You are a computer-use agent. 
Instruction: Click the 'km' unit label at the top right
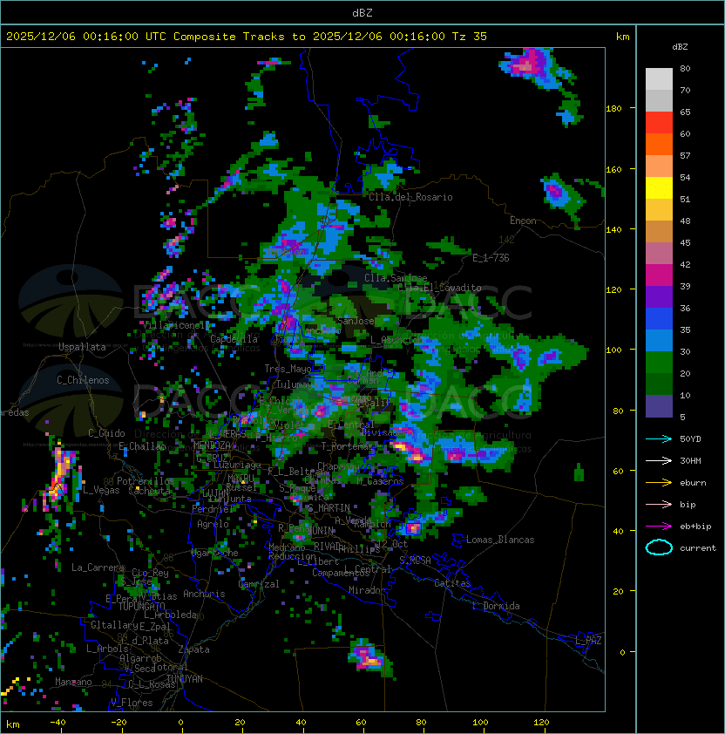pos(622,37)
